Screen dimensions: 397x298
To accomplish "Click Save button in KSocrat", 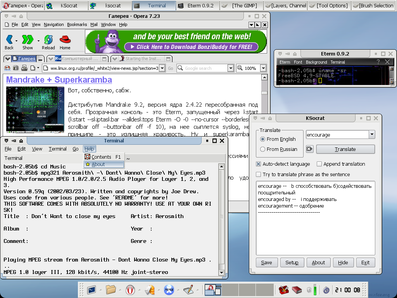I will pyautogui.click(x=267, y=263).
